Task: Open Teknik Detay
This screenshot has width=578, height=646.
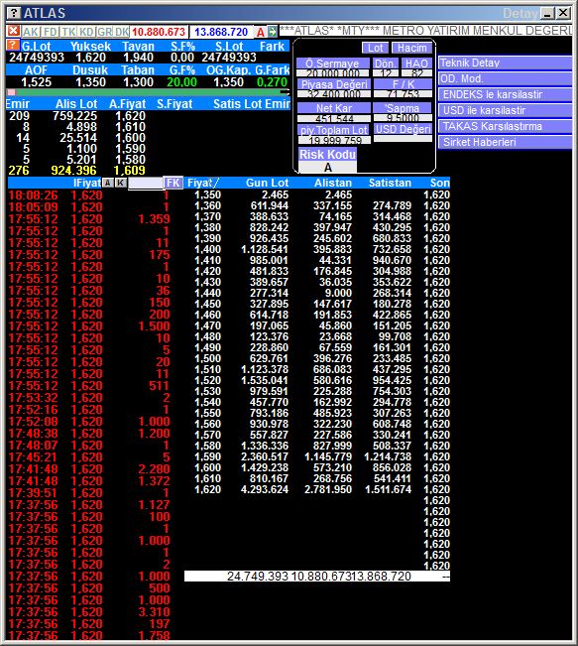Action: [x=506, y=63]
